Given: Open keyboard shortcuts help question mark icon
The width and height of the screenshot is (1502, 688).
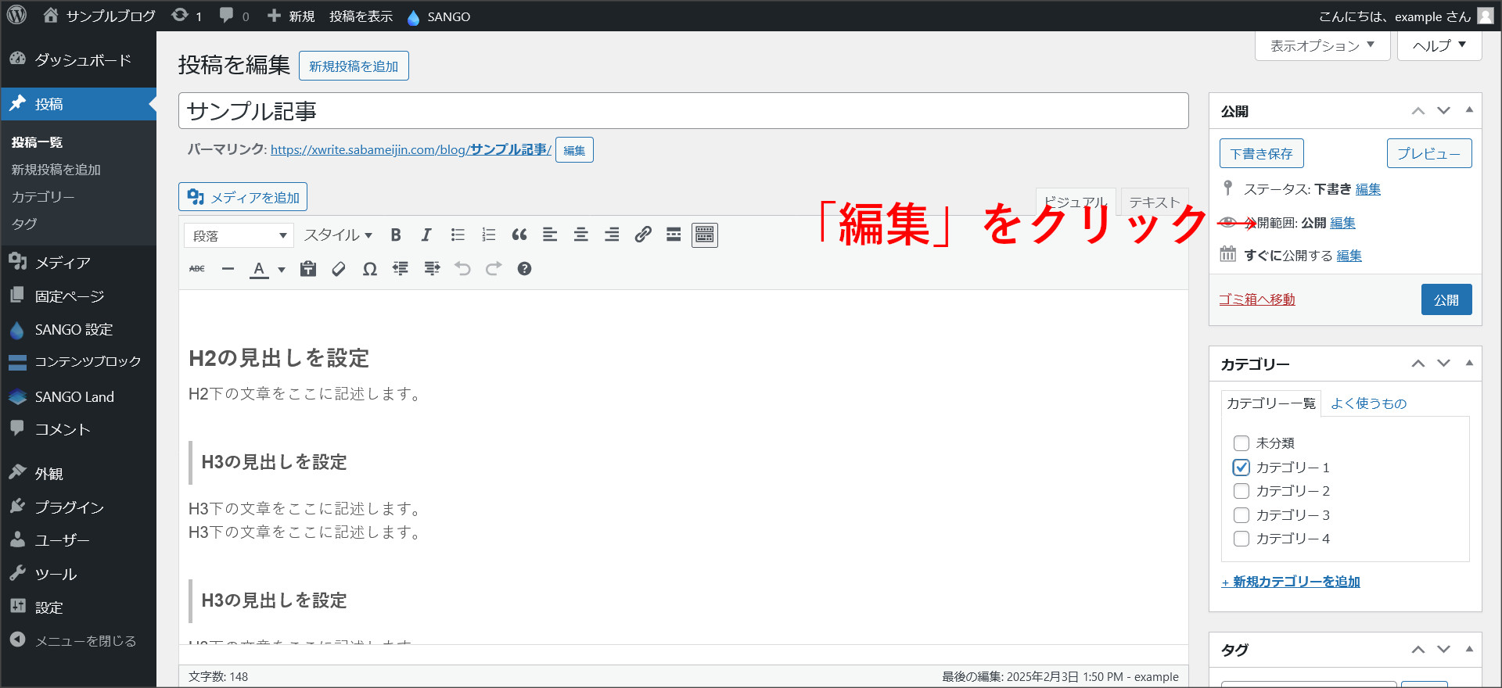Looking at the screenshot, I should coord(524,269).
